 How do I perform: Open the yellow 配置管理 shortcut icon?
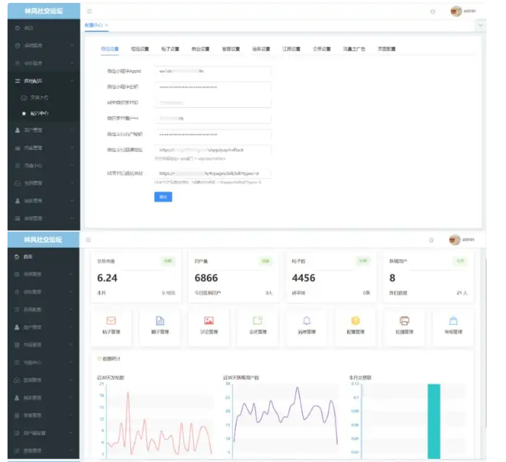click(x=356, y=321)
